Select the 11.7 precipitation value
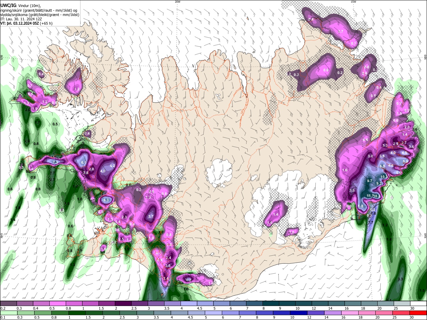This screenshot has height=320, width=427. 370,196
